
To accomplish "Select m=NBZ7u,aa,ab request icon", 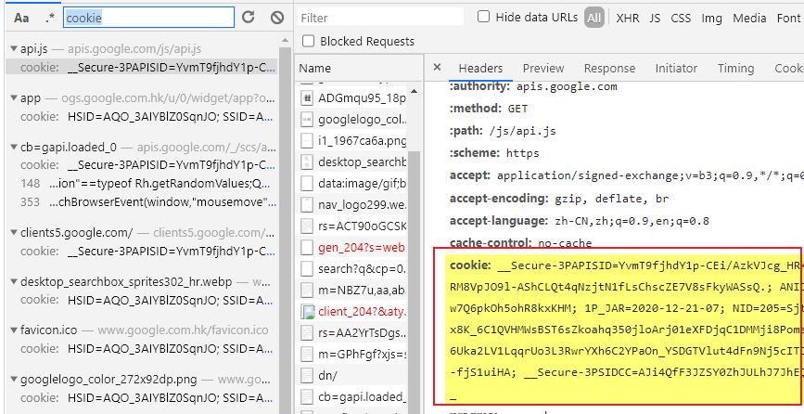I will [x=307, y=290].
